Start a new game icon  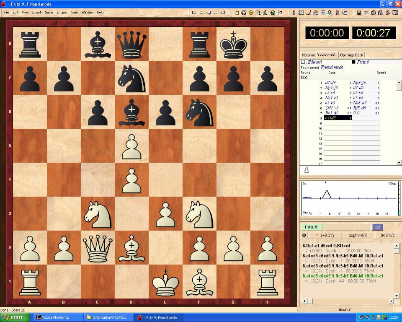click(237, 12)
